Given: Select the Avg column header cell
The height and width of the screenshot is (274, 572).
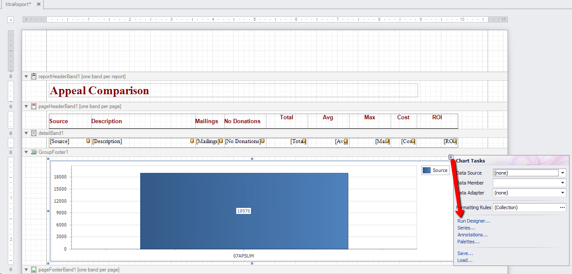Looking at the screenshot, I should (x=328, y=121).
